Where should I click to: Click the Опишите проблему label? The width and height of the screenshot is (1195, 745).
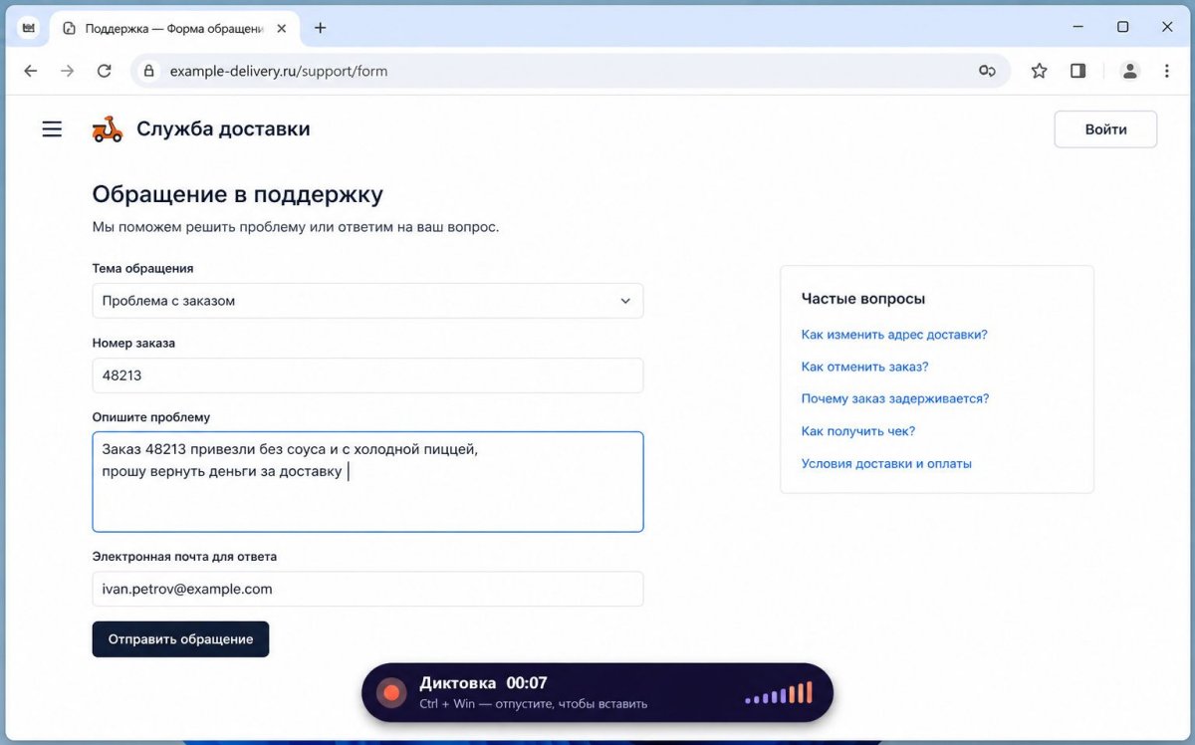(x=151, y=417)
